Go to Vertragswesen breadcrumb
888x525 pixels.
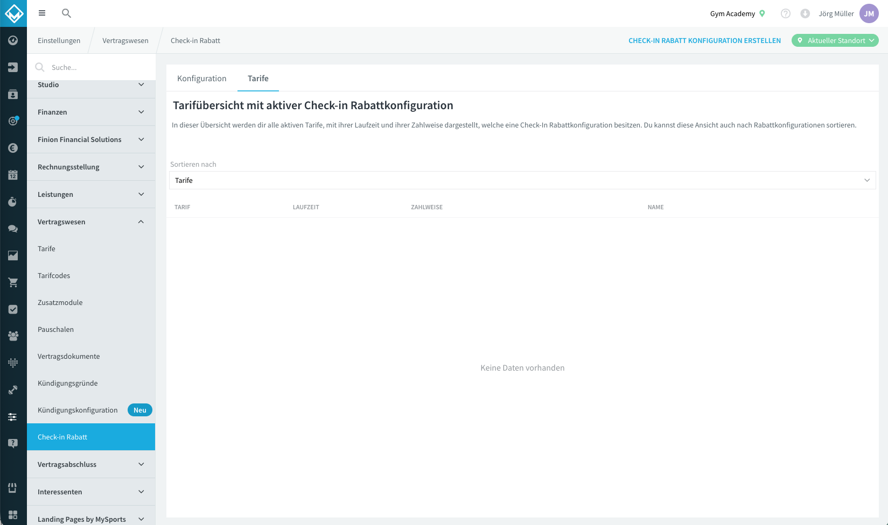click(125, 40)
